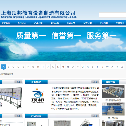Choose letter G in the alphabet index

pos(33,67)
